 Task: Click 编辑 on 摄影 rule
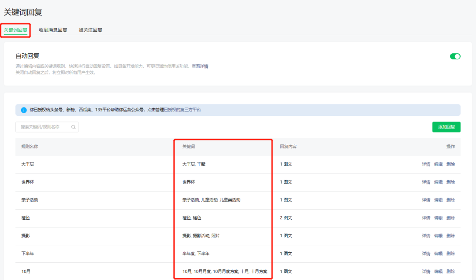tap(438, 236)
